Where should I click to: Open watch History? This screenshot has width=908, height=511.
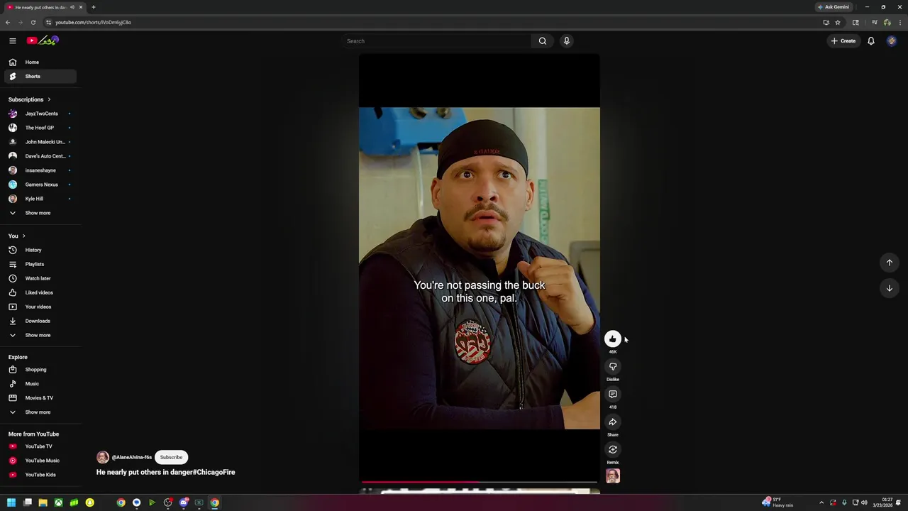coord(40,250)
